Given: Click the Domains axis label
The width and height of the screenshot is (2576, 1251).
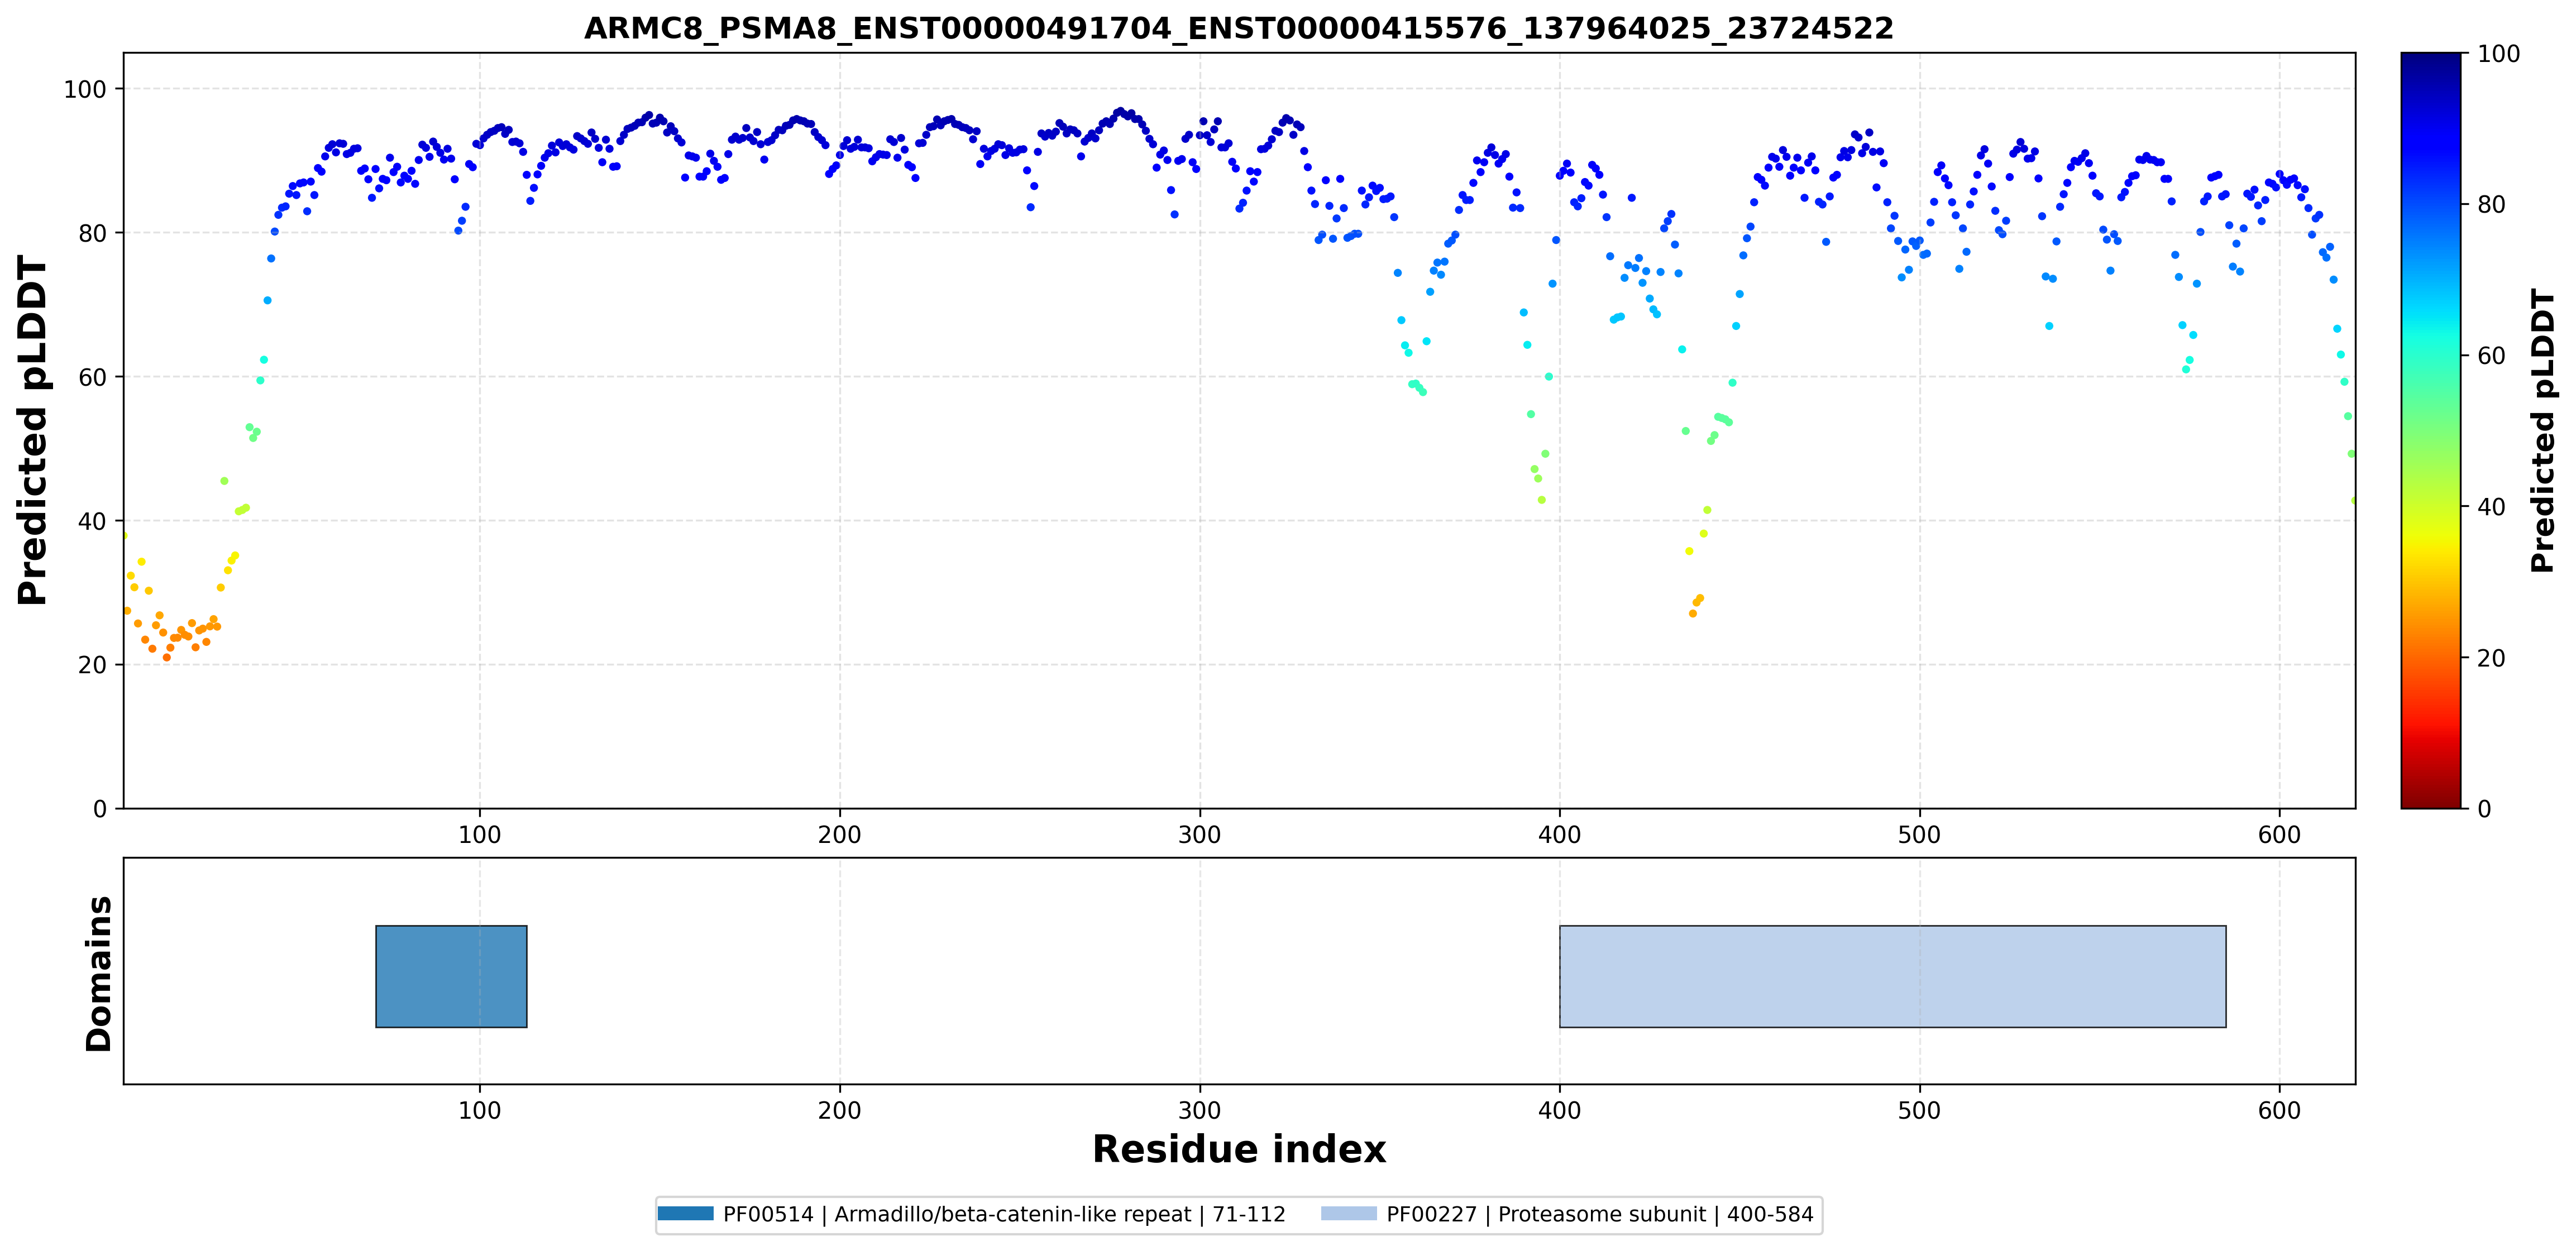Looking at the screenshot, I should tap(99, 973).
